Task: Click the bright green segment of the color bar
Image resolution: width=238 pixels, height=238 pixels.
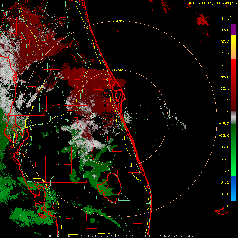Action: click(234, 150)
